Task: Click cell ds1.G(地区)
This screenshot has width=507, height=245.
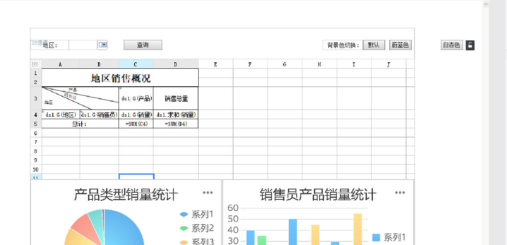Action: pos(61,114)
